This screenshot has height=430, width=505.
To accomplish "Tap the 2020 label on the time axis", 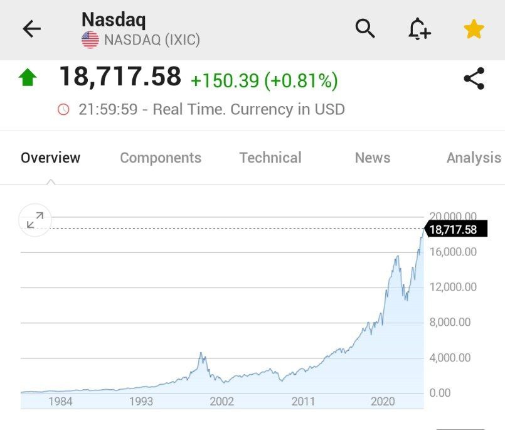I will 383,402.
